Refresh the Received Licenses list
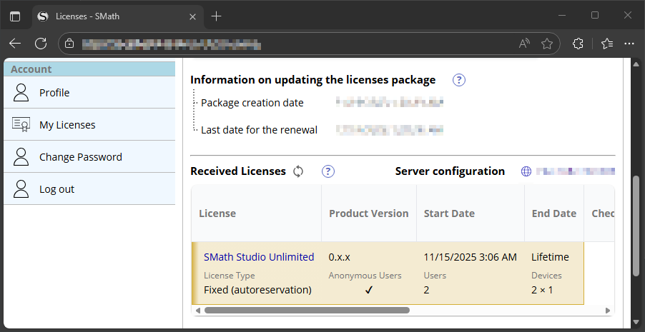The height and width of the screenshot is (332, 645). [298, 171]
